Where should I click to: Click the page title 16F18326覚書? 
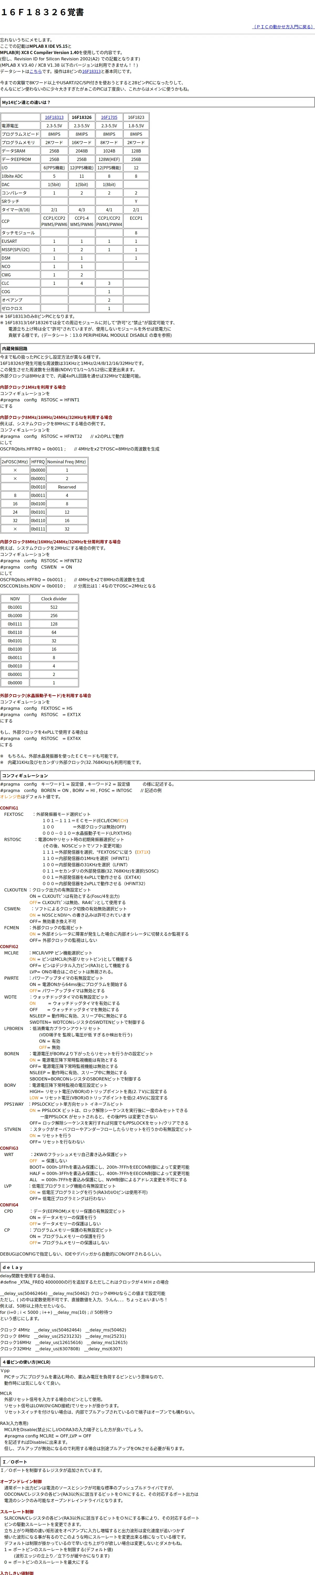tap(42, 12)
